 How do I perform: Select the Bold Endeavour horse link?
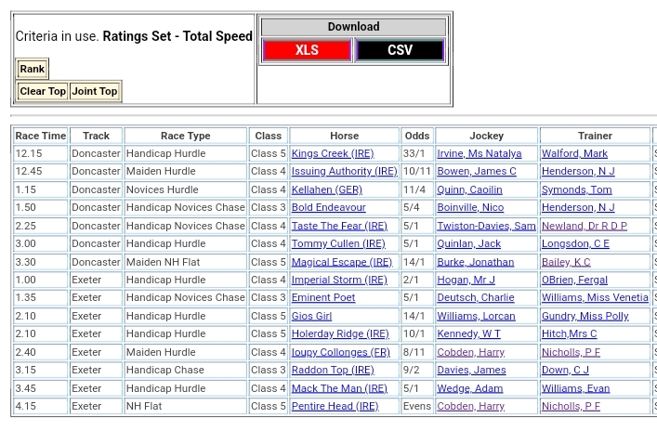point(328,208)
